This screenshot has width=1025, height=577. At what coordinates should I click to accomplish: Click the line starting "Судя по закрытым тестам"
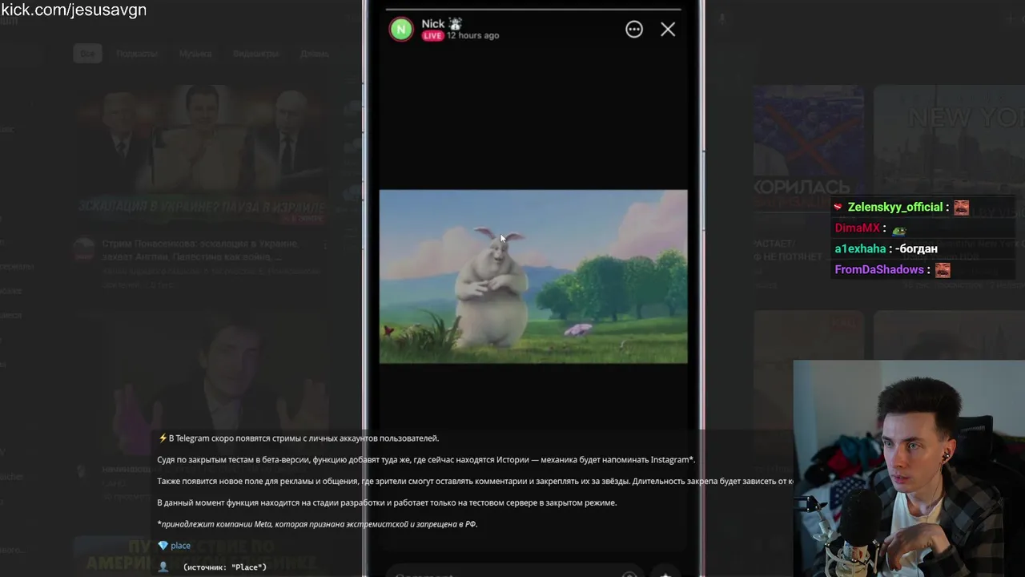426,460
